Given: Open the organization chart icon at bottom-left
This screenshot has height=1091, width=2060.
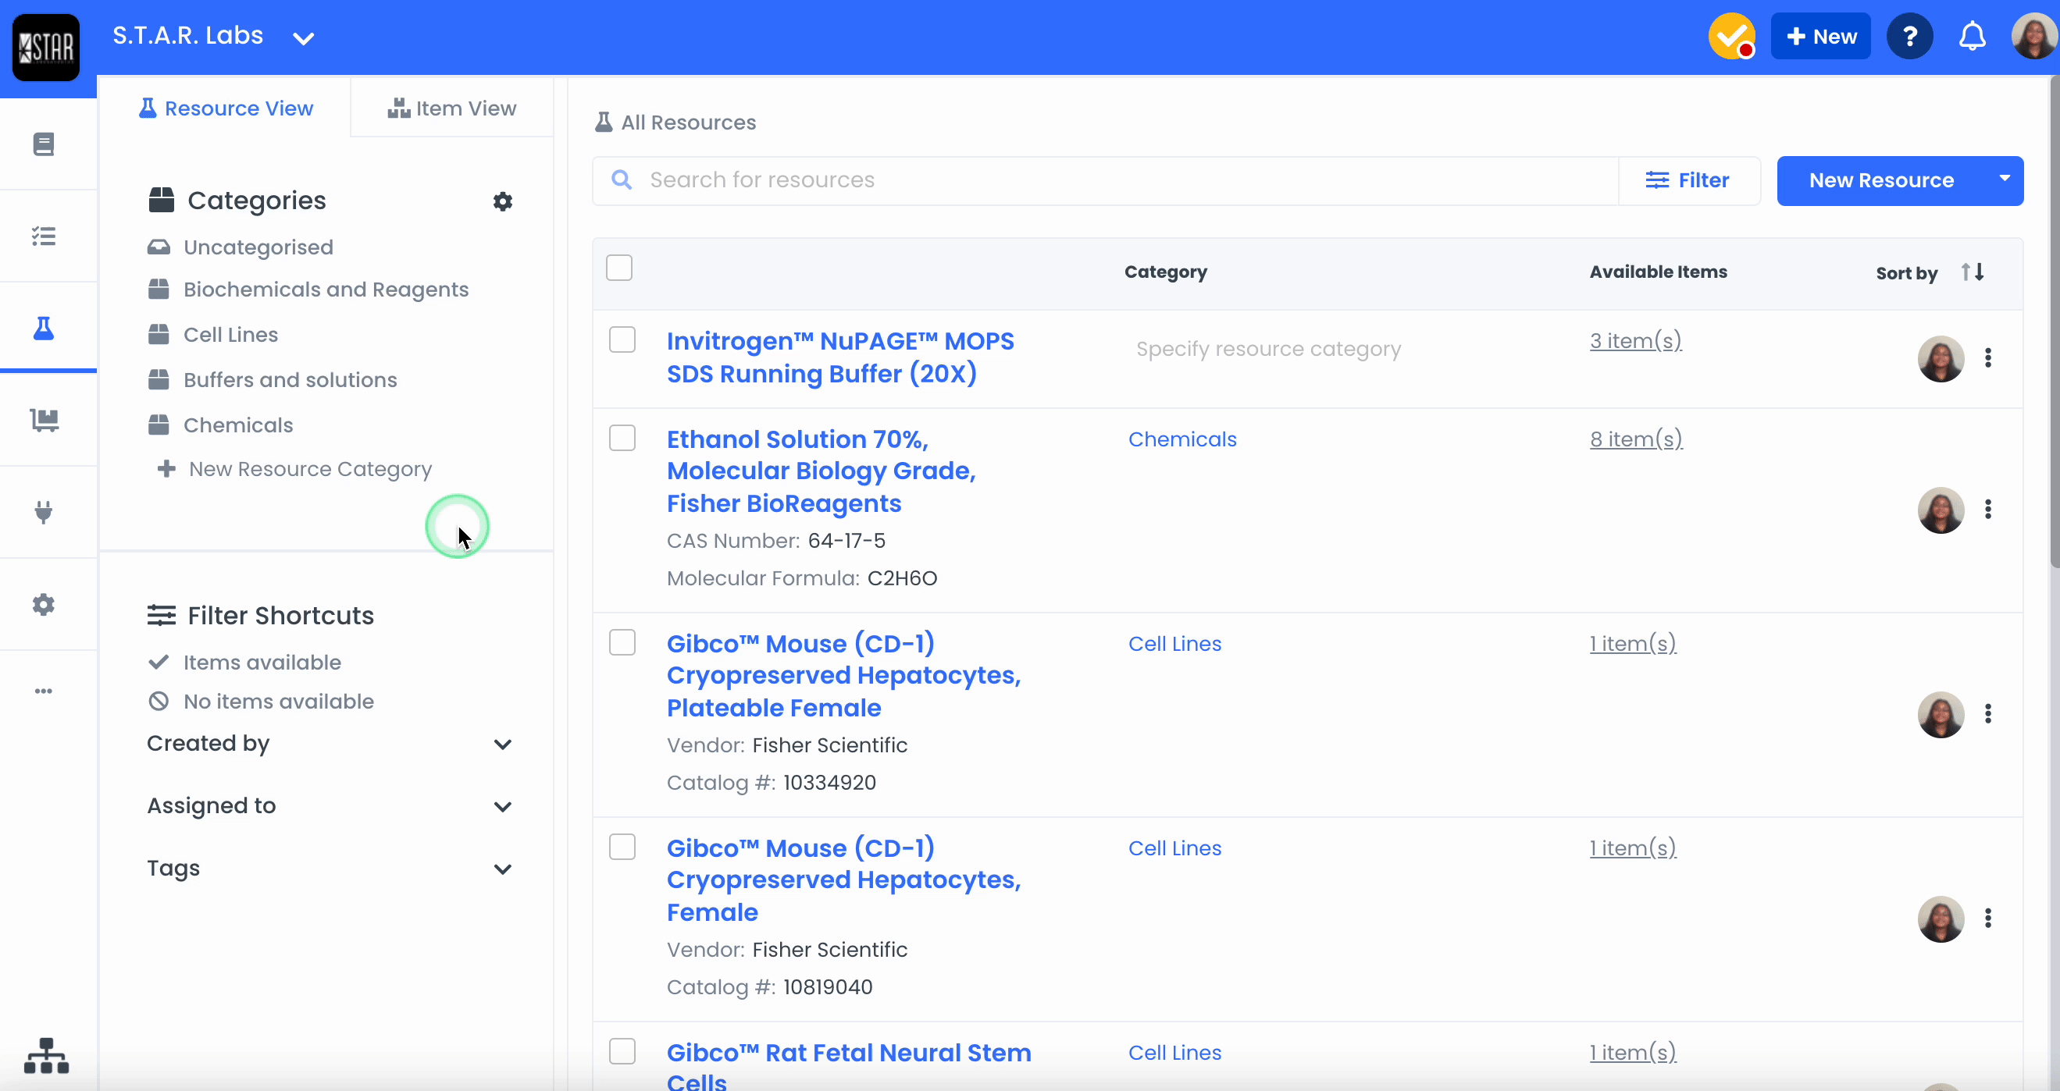Looking at the screenshot, I should [x=46, y=1055].
